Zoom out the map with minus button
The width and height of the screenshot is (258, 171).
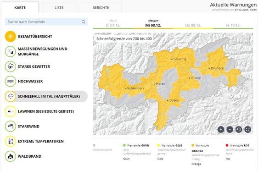coord(230,130)
